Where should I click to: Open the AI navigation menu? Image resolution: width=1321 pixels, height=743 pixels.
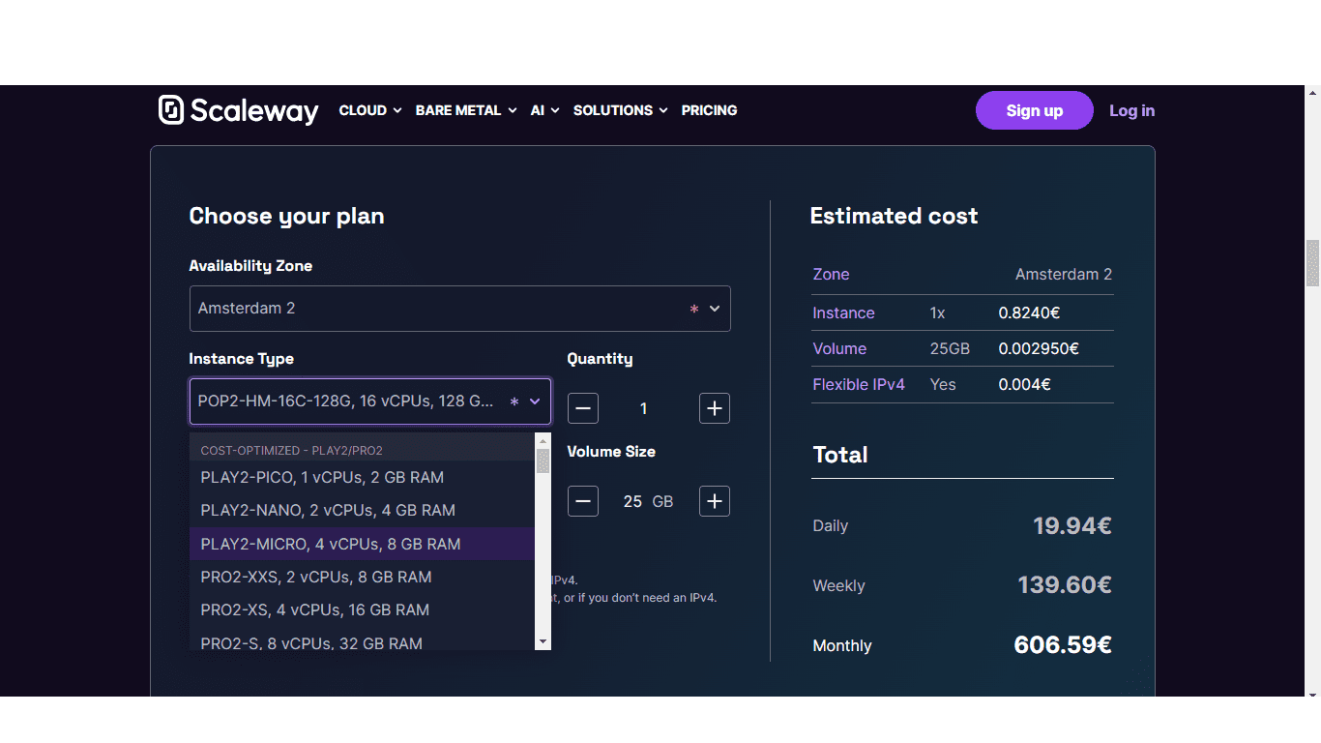click(545, 110)
